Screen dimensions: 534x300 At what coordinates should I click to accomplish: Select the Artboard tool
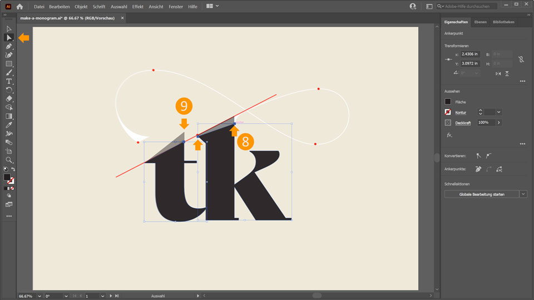(x=9, y=151)
